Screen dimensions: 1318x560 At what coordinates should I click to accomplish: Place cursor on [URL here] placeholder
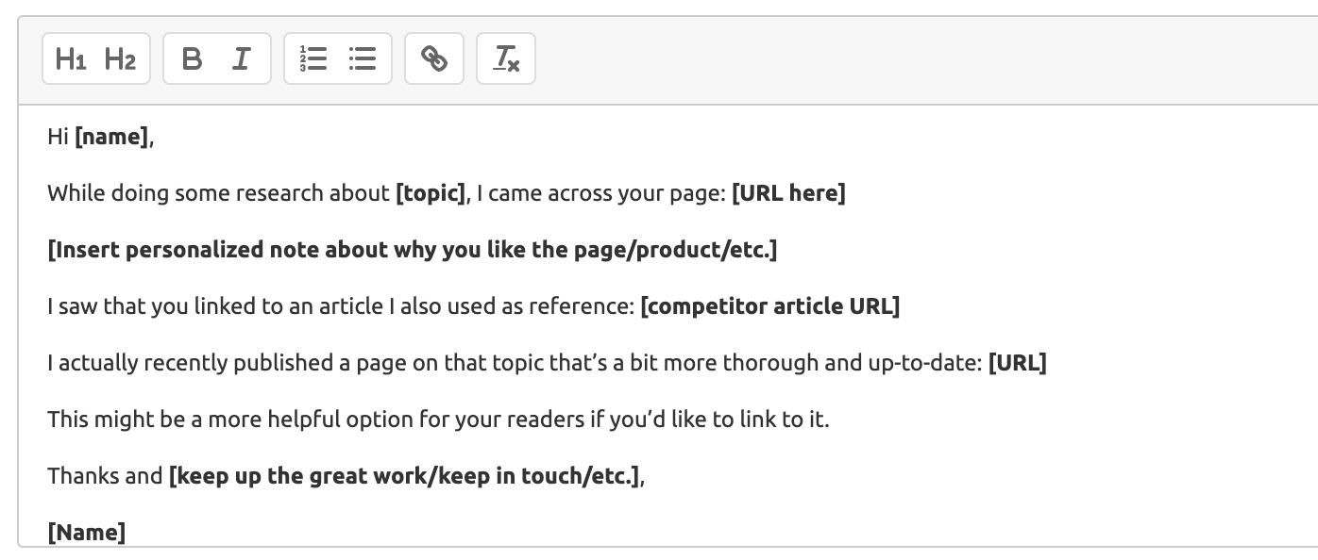pos(788,194)
